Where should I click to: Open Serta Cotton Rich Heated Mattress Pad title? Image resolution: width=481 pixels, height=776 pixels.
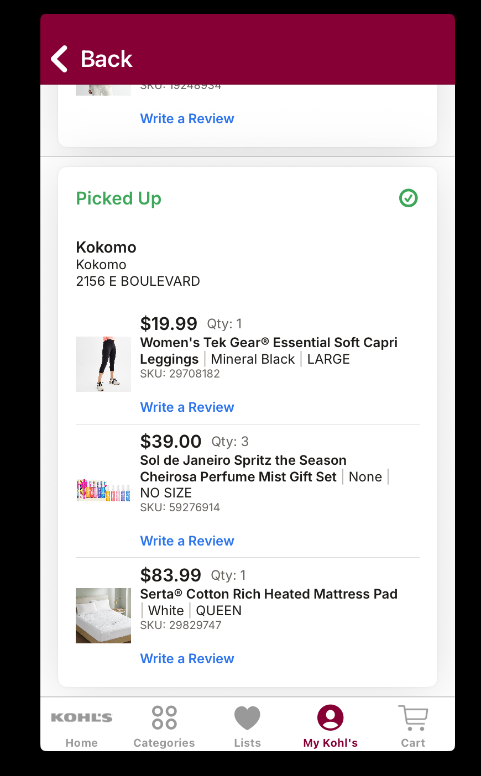click(x=269, y=594)
